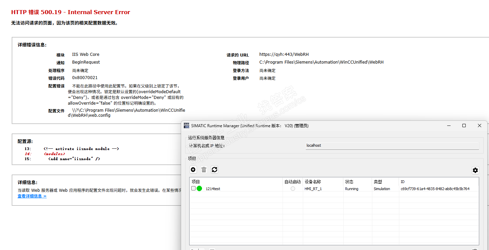Click the green status indicator for 1214test
Viewport: 489px width, 250px height.
(199, 188)
